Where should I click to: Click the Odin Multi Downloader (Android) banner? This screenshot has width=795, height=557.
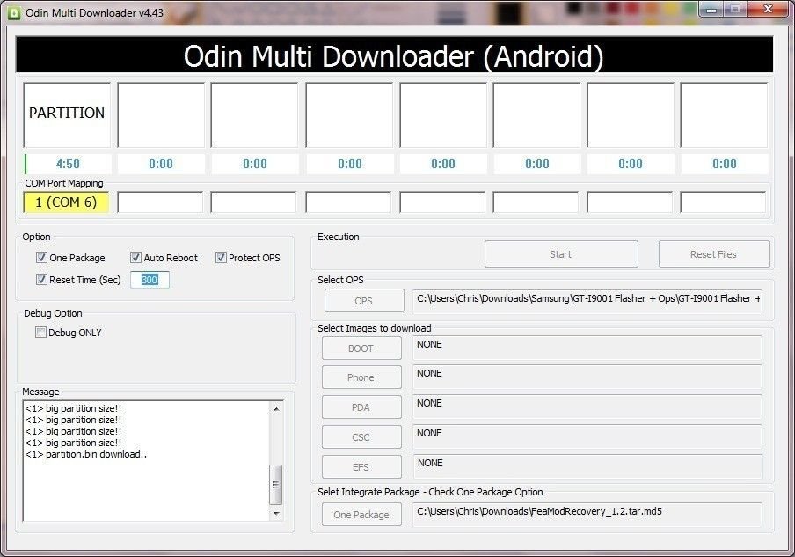click(x=394, y=55)
